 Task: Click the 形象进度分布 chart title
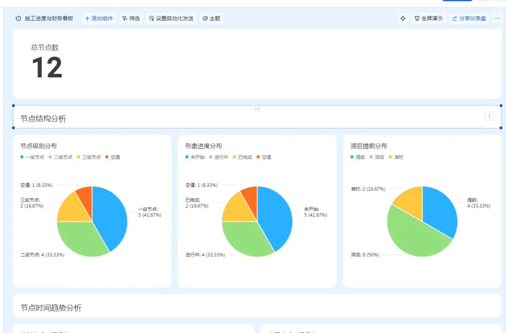click(204, 146)
